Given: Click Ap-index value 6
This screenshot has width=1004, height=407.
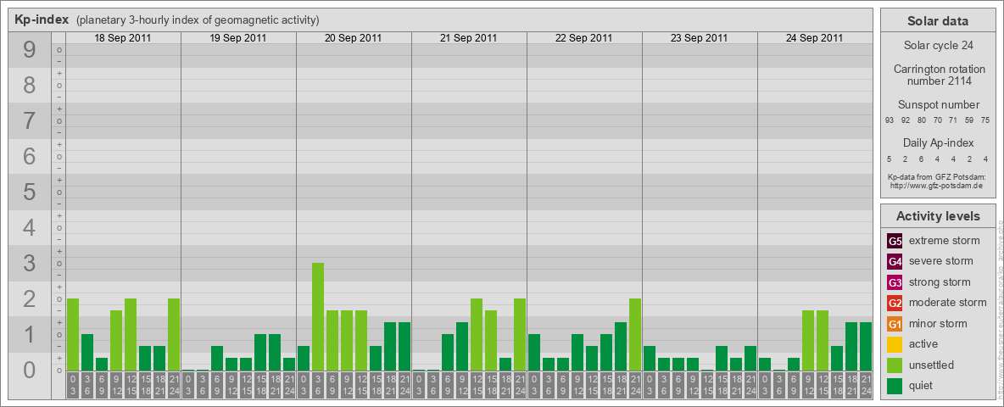Looking at the screenshot, I should click(922, 159).
